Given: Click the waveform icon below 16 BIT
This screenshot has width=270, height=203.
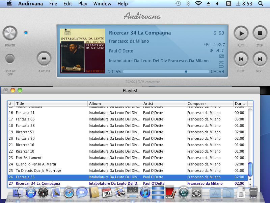Looking at the screenshot, I should [x=221, y=56].
